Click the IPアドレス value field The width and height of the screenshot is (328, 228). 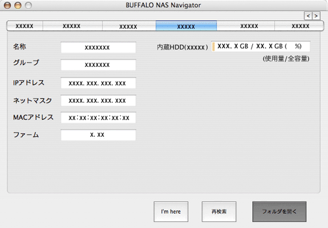(98, 83)
